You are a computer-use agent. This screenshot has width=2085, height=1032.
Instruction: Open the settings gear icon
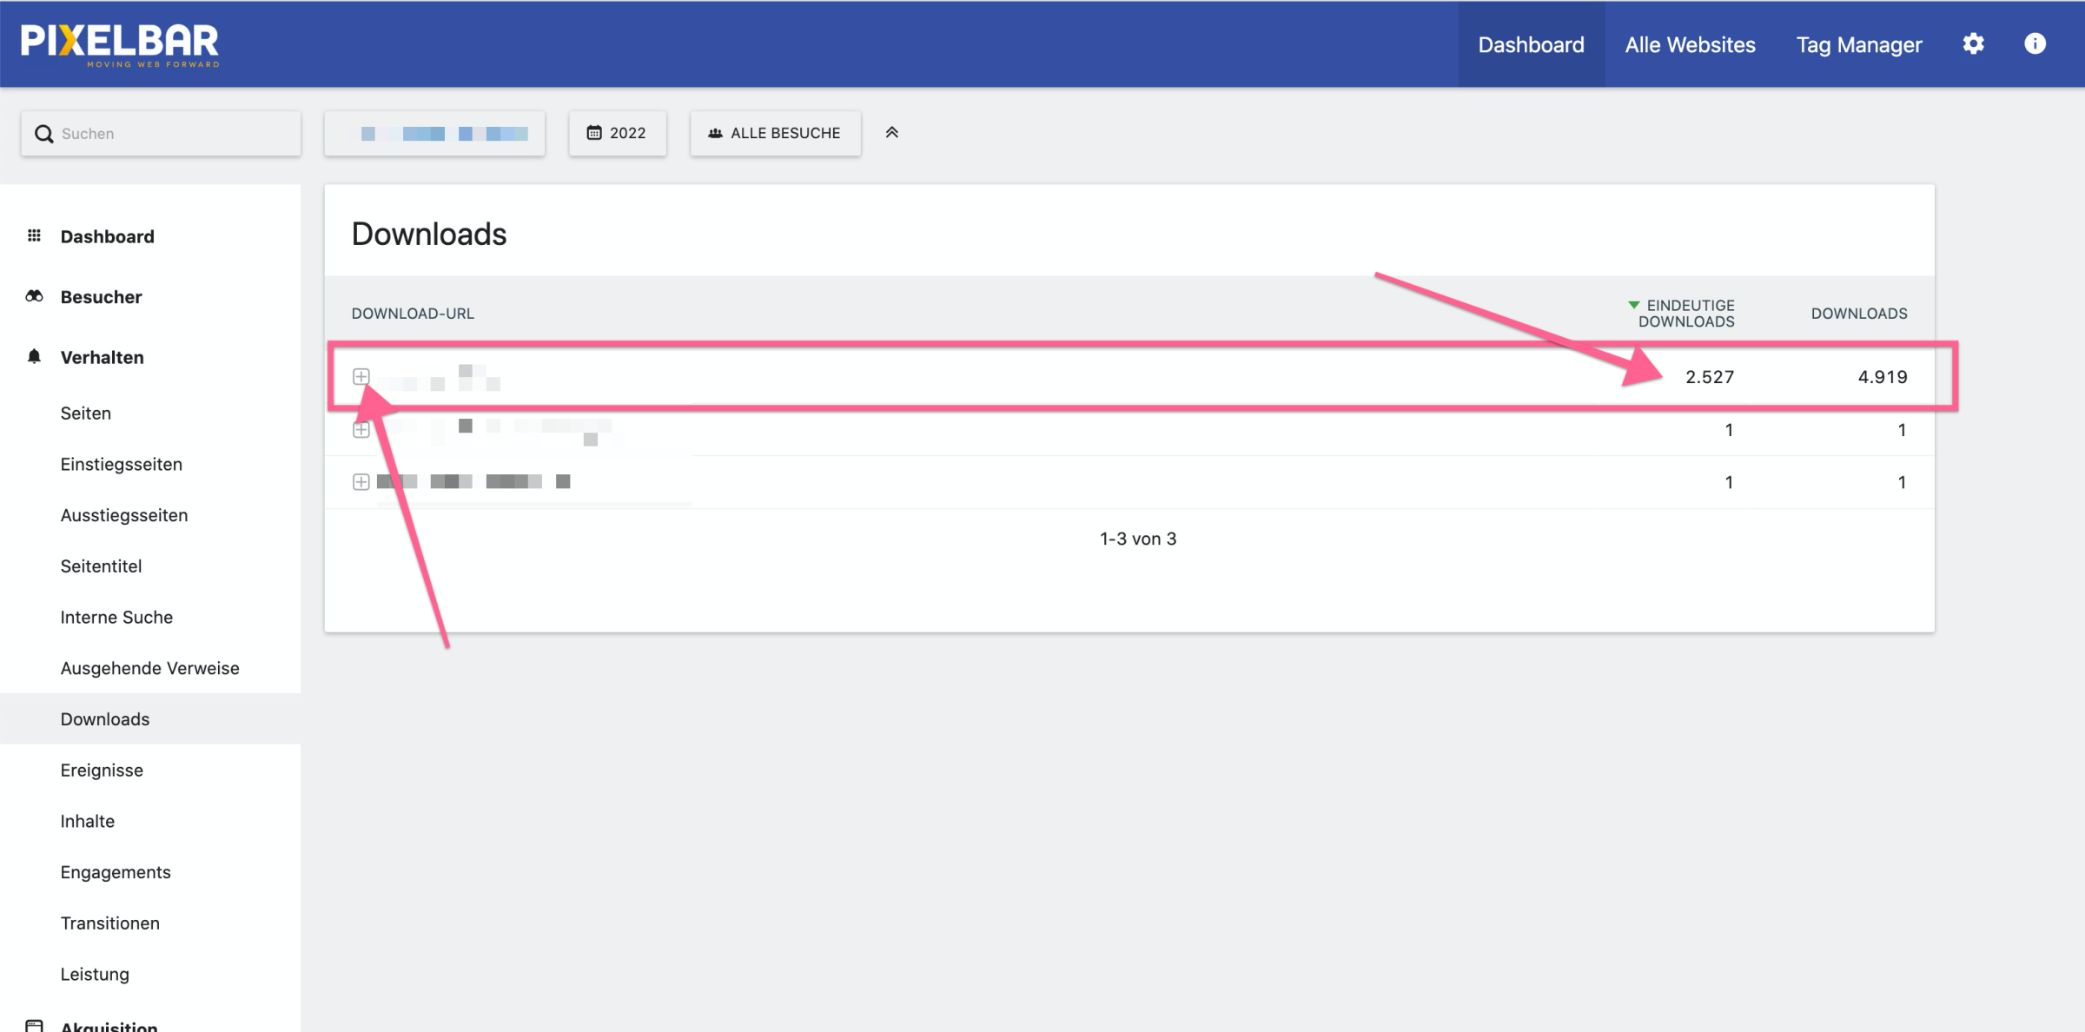1973,44
